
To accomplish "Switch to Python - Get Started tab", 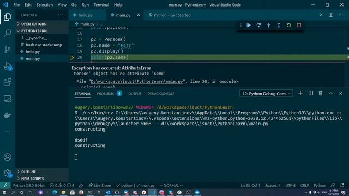I will pos(170,15).
